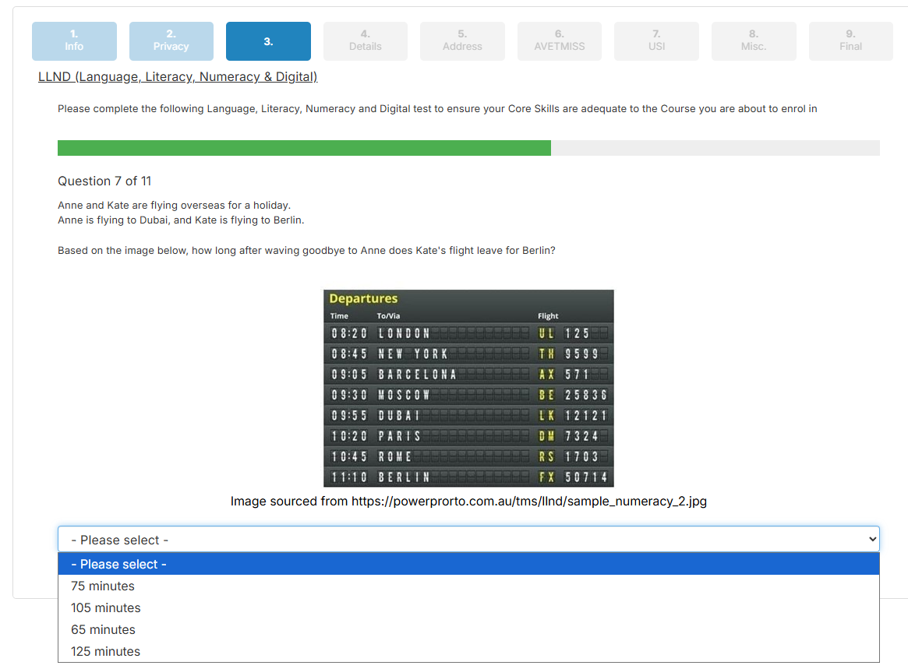Image resolution: width=908 pixels, height=669 pixels.
Task: Click step 7 USI tab
Action: (x=656, y=40)
